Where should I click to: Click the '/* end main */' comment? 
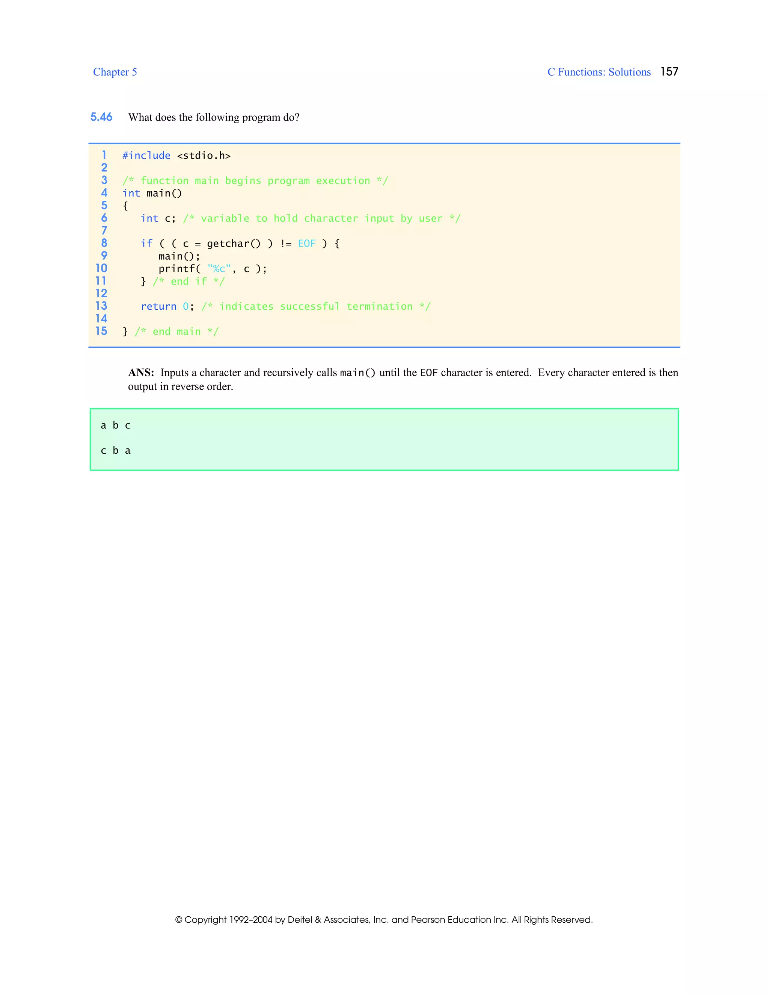point(177,331)
